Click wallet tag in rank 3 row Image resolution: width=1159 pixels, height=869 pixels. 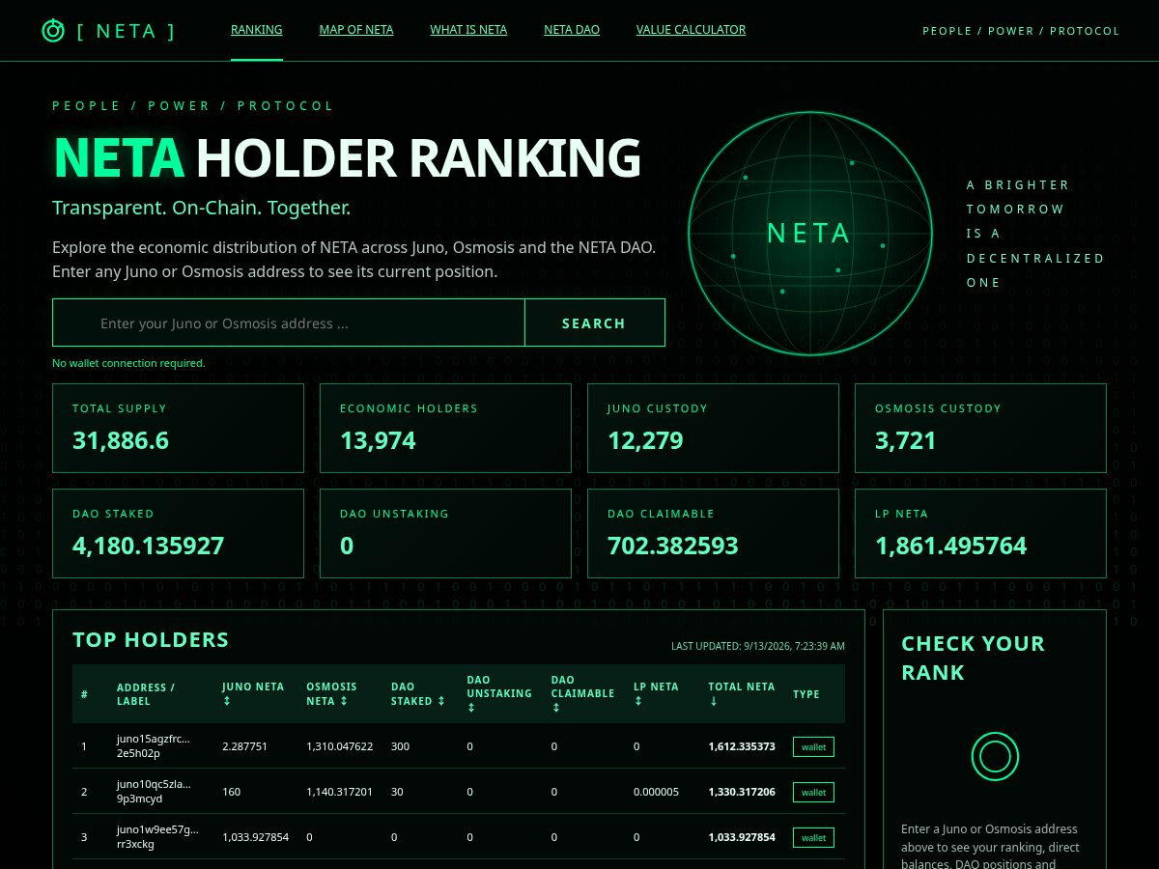coord(813,837)
